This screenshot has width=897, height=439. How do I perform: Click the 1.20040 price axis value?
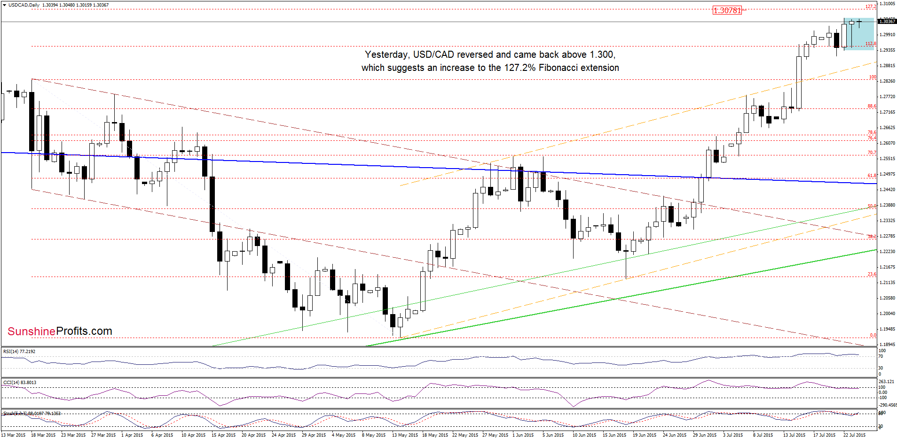pyautogui.click(x=887, y=314)
